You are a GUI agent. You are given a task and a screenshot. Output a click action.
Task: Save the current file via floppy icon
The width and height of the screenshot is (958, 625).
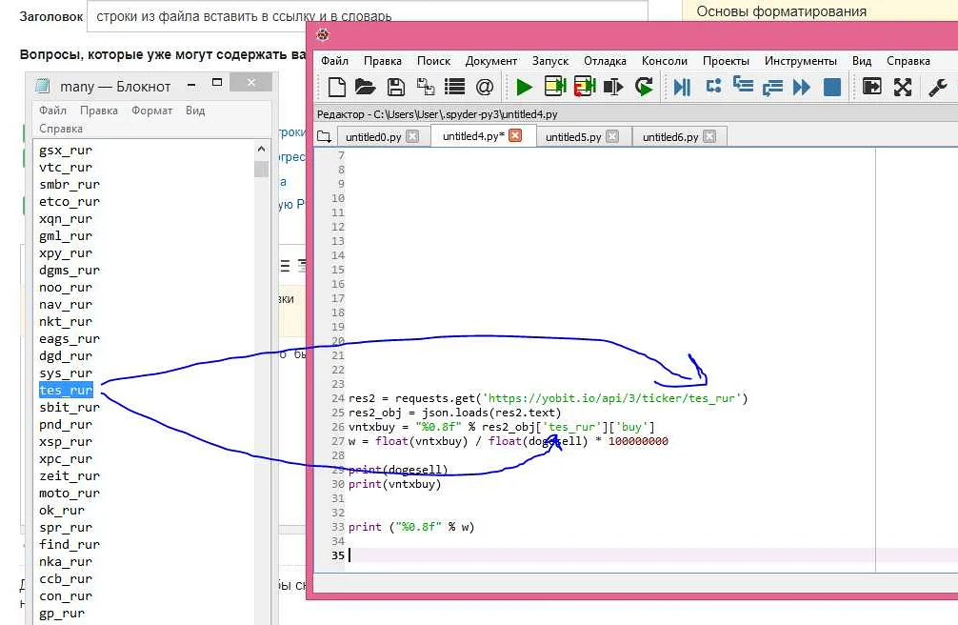[395, 88]
